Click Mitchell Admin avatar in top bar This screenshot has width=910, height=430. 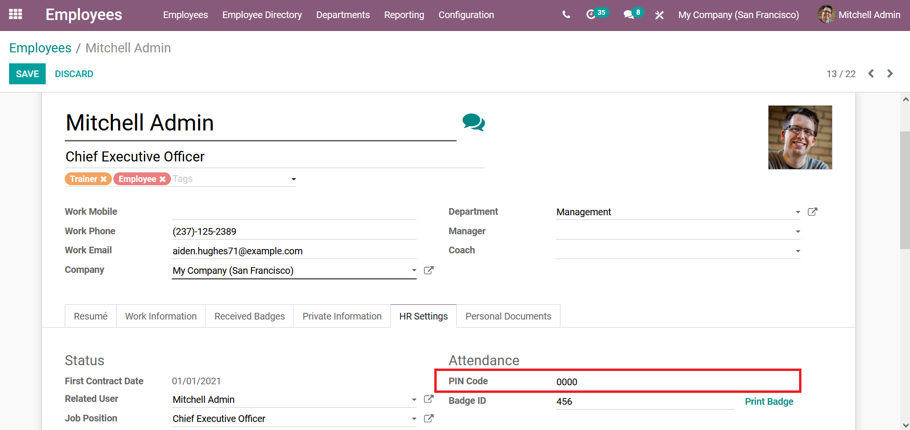827,14
